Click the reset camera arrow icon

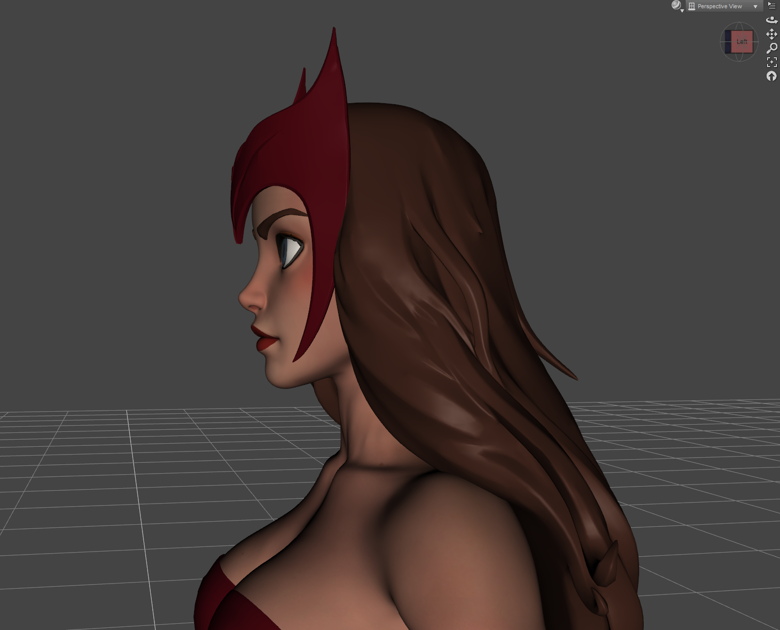(x=772, y=76)
